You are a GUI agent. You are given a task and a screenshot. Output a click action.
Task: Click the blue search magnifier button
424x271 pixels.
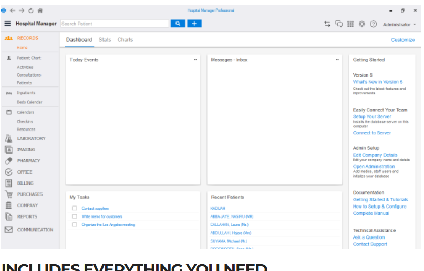[x=178, y=24]
